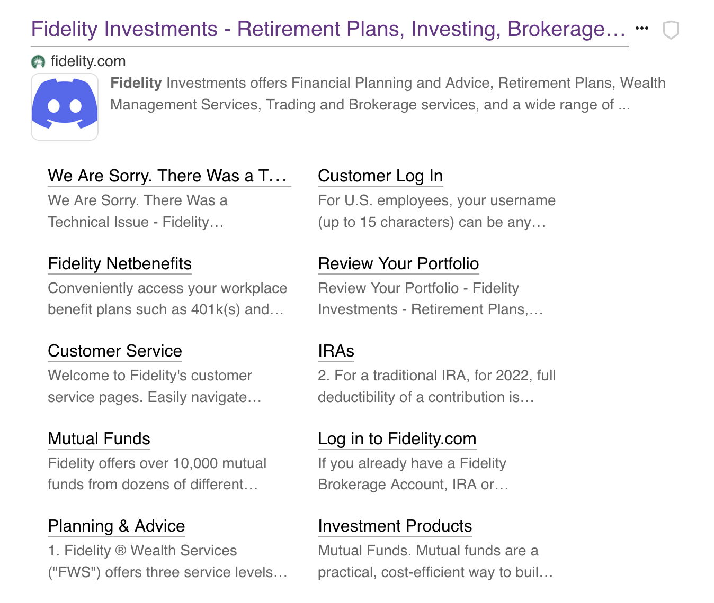The height and width of the screenshot is (603, 714).
Task: Click the fidelity.com domain text
Action: (x=88, y=61)
